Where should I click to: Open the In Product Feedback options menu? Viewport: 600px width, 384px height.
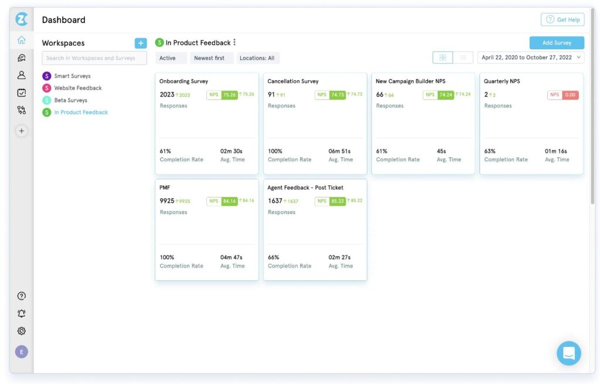pyautogui.click(x=233, y=42)
